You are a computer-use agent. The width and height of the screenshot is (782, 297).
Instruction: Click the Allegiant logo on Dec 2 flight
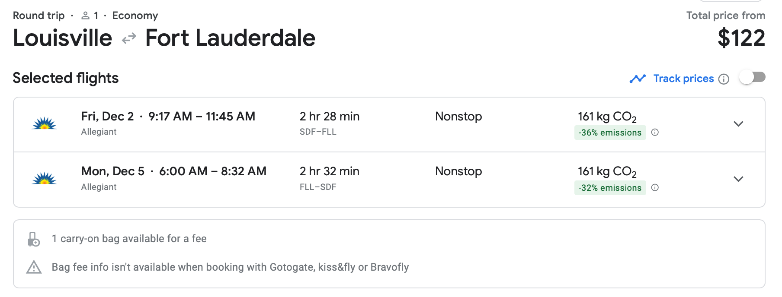(44, 124)
